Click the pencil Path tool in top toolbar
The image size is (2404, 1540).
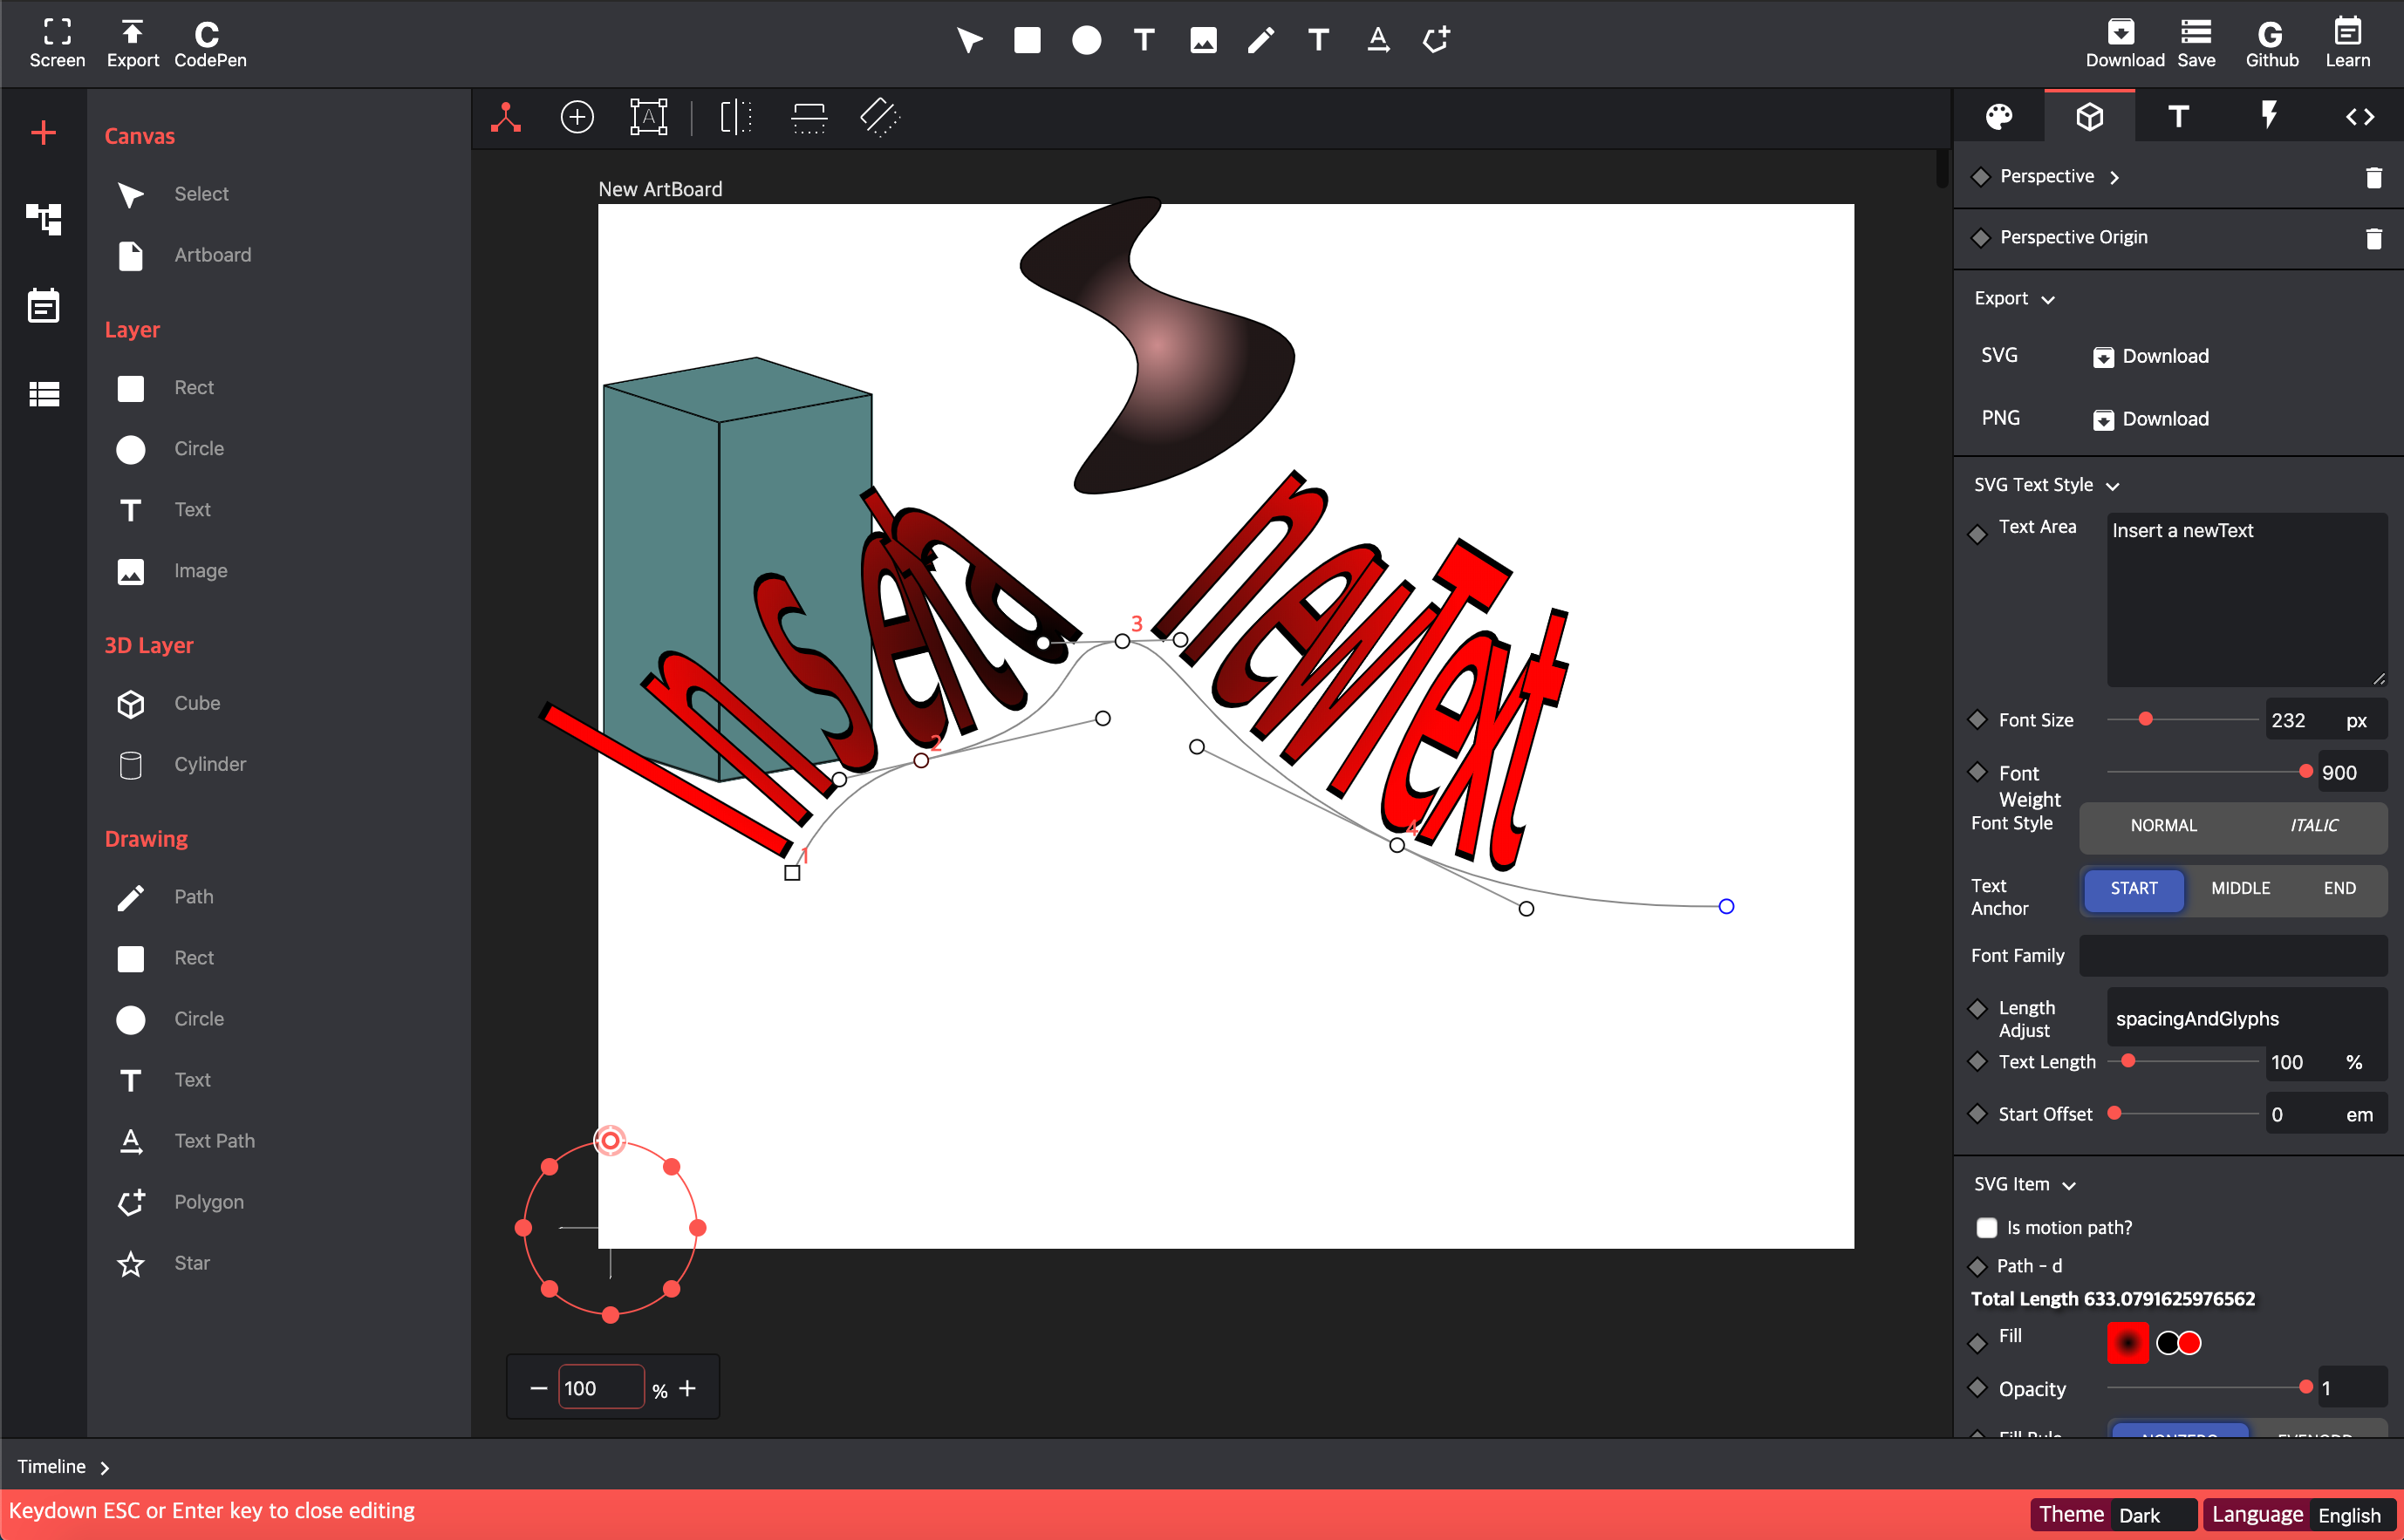[1260, 40]
